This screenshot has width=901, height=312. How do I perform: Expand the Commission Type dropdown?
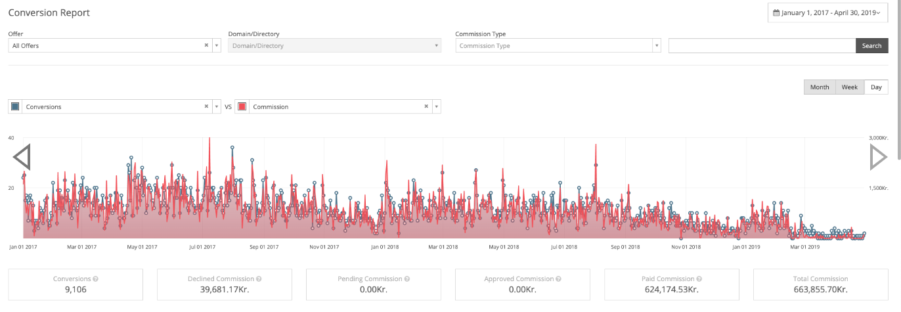click(x=656, y=45)
